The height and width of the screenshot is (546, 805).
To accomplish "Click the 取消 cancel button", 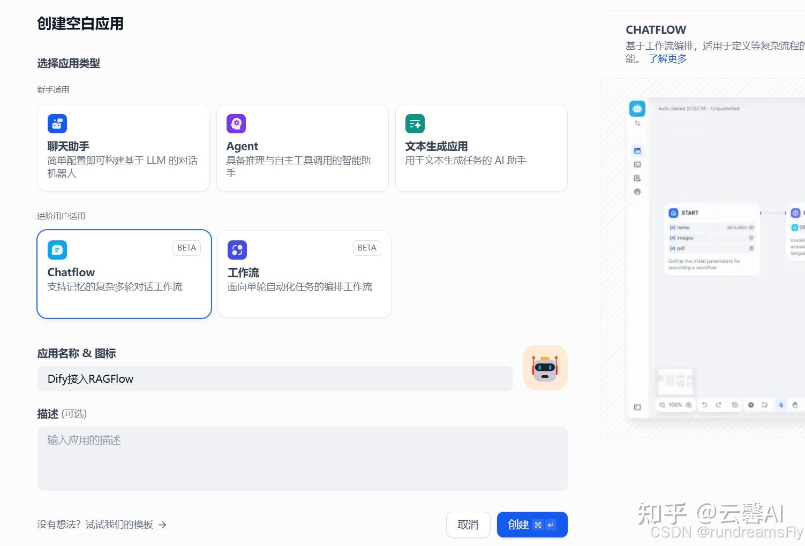I will [x=468, y=525].
